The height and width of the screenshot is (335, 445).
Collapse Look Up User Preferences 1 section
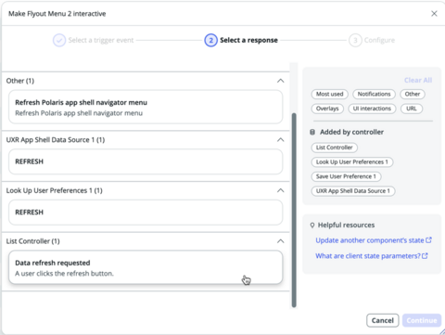point(280,190)
